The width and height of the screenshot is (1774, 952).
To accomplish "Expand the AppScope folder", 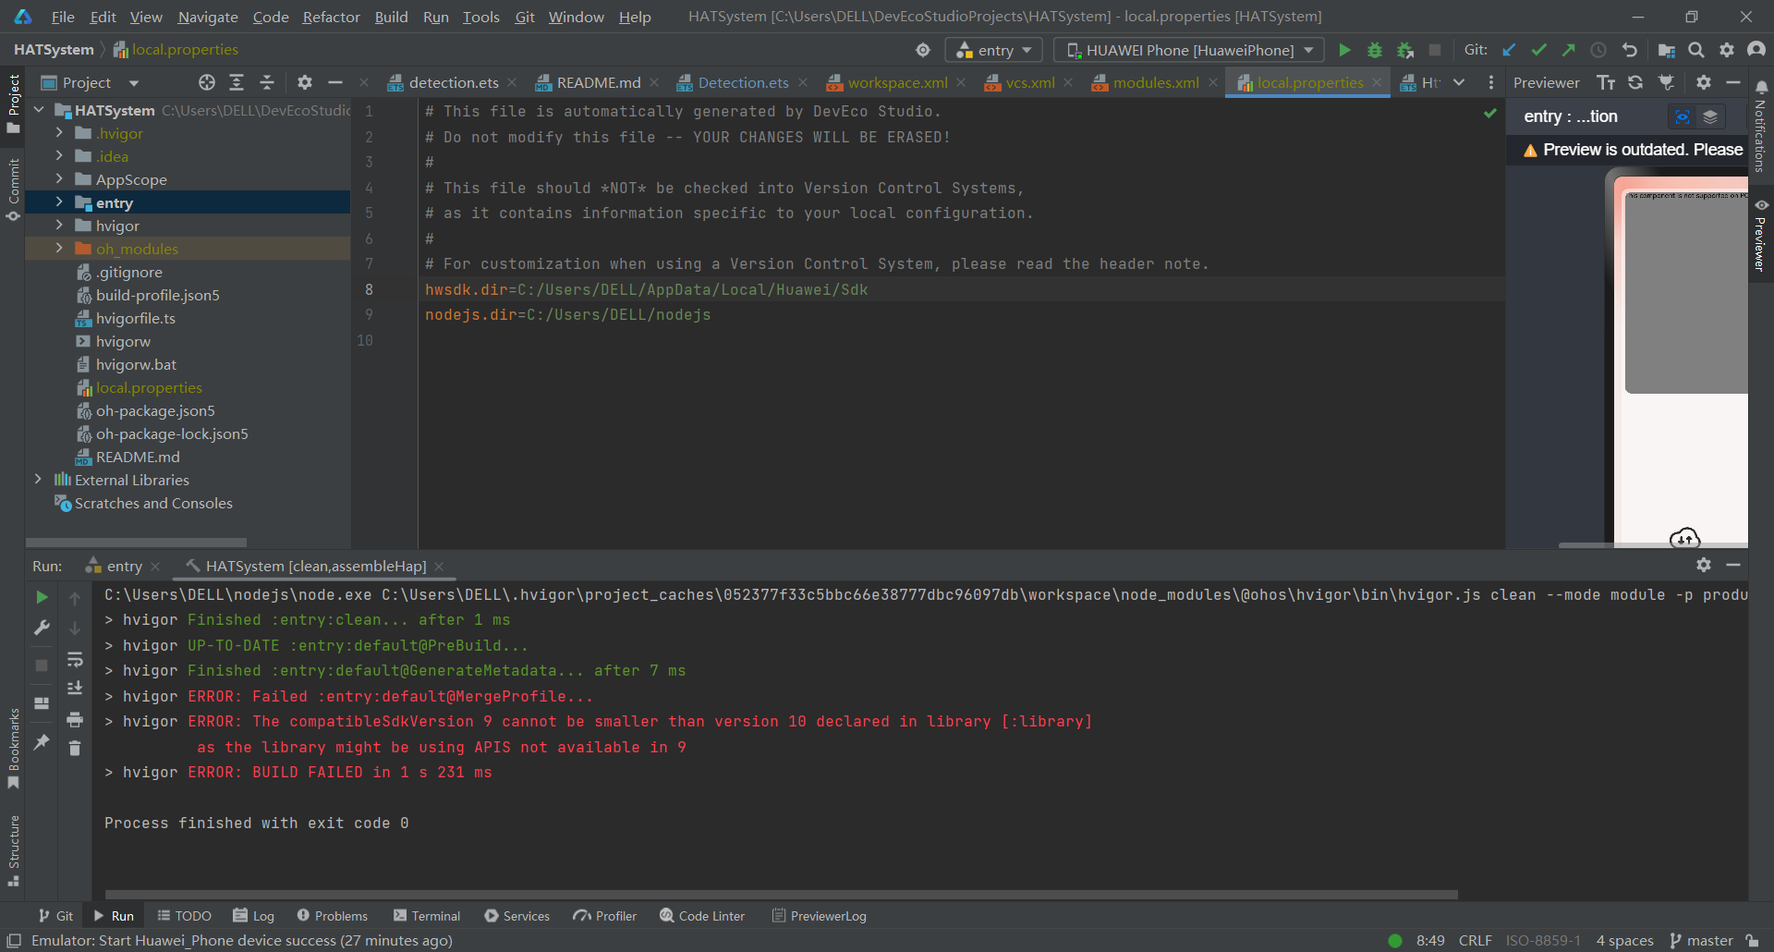I will point(59,179).
